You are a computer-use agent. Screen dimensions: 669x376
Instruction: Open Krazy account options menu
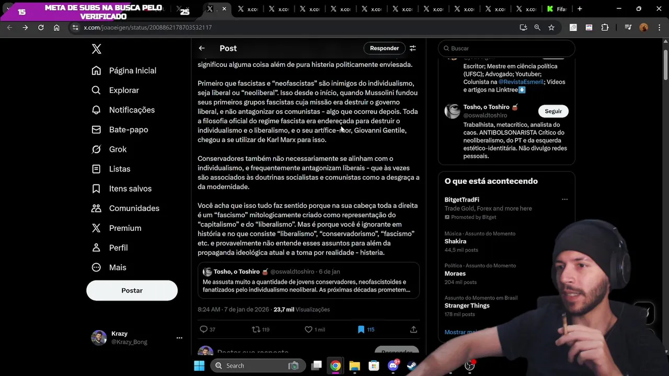179,338
